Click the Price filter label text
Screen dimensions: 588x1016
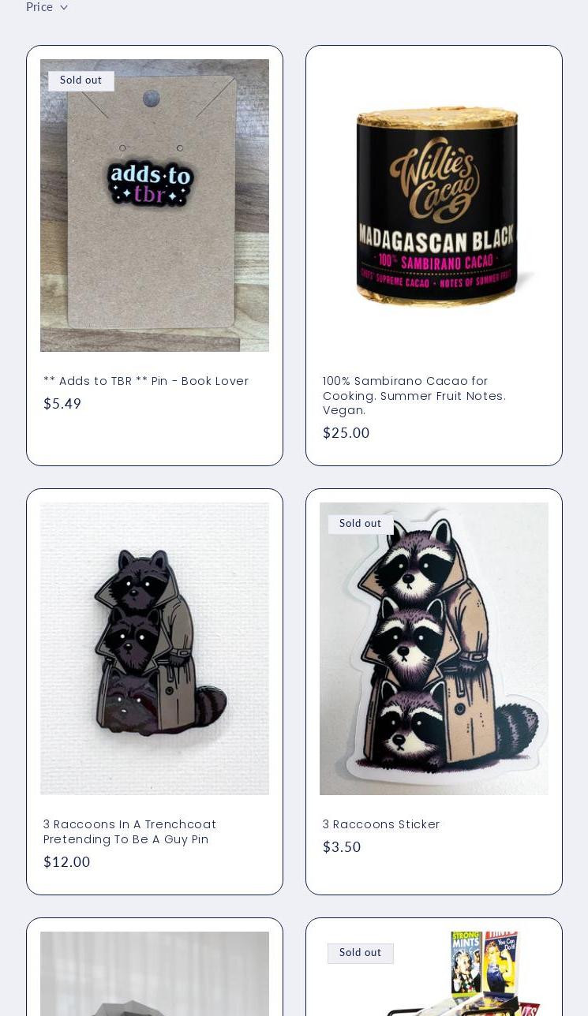39,7
